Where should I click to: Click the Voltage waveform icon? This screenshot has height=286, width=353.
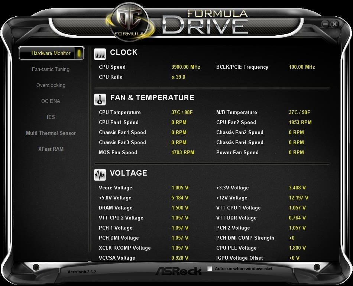100,175
